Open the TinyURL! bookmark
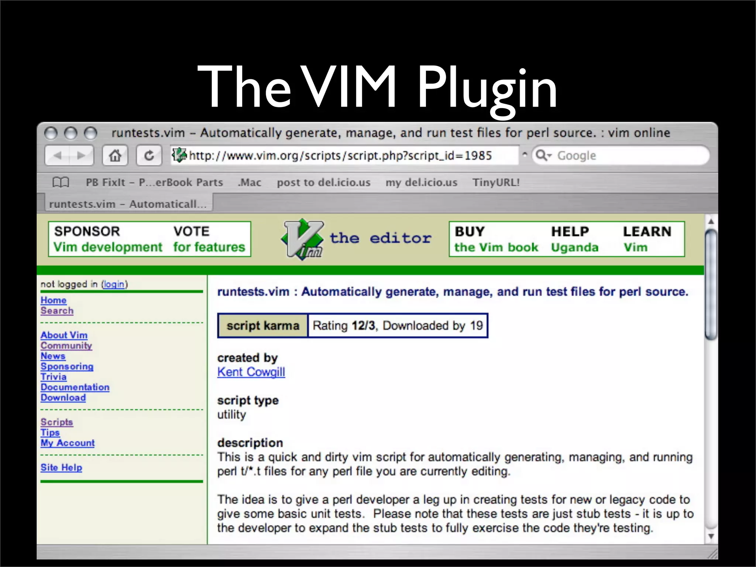The image size is (756, 567). [x=496, y=182]
